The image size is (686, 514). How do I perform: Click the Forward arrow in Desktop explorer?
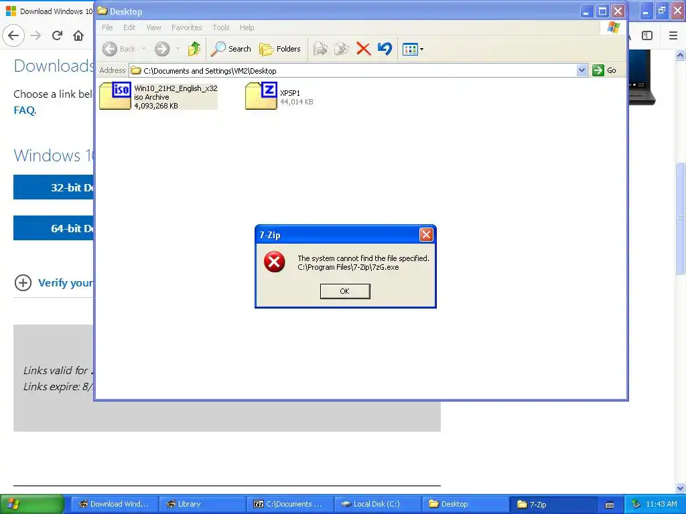pyautogui.click(x=162, y=49)
